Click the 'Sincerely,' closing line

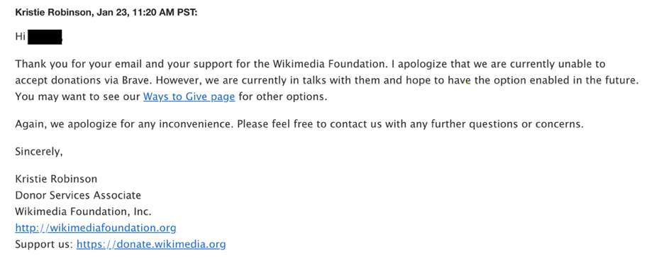point(39,152)
